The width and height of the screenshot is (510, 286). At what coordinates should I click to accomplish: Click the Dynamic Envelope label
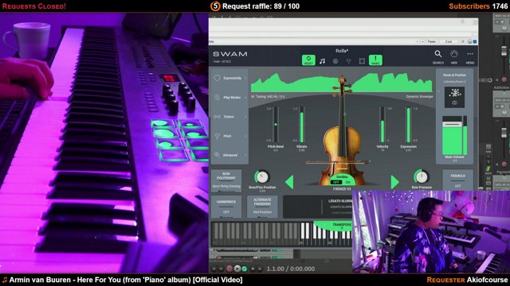419,97
